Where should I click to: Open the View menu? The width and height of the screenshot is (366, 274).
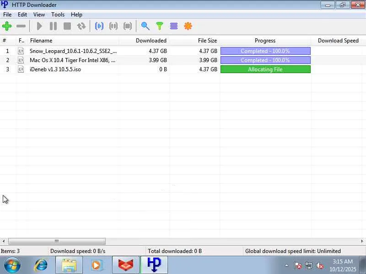[x=39, y=15]
